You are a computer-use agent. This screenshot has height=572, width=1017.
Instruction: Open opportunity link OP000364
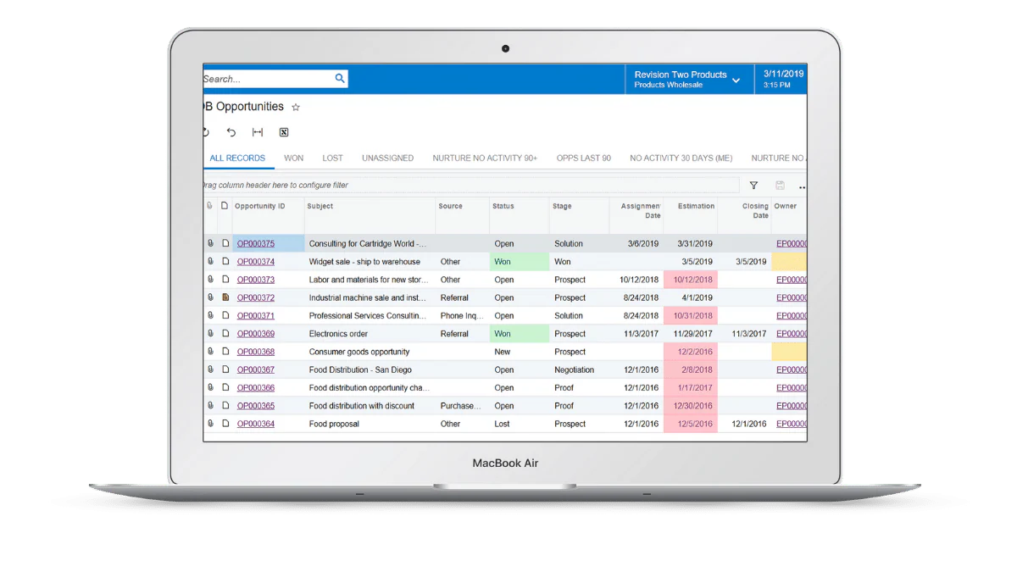(256, 424)
